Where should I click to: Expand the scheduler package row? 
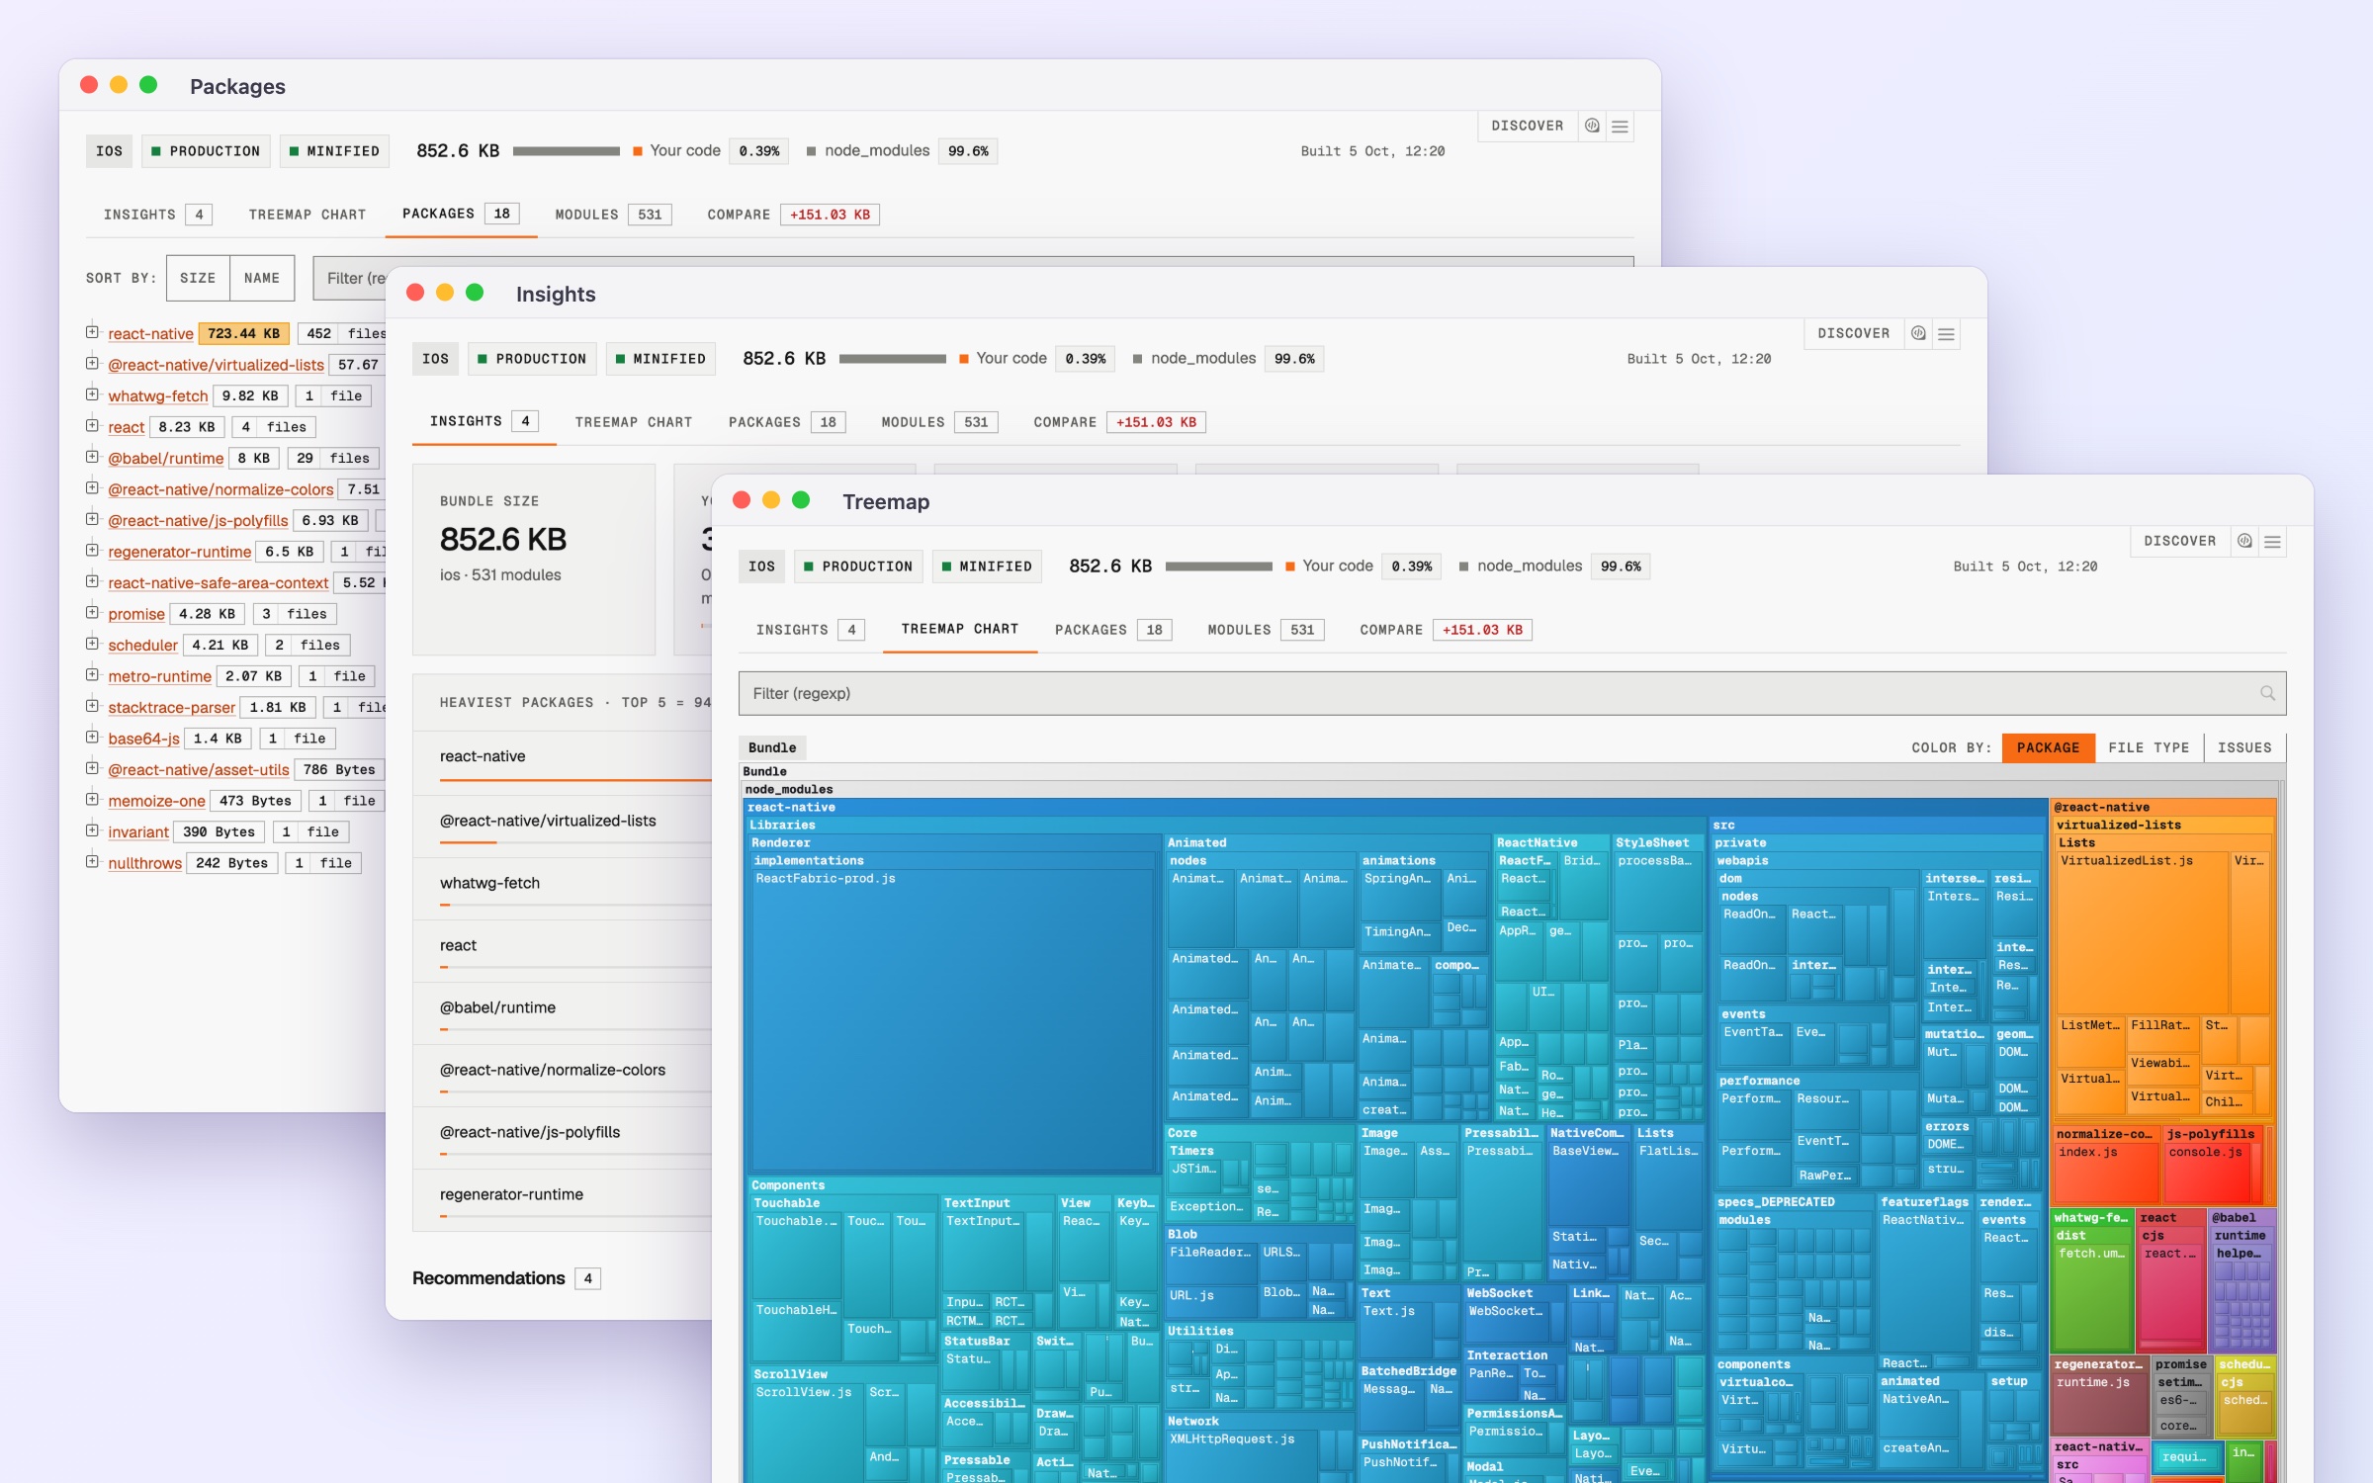[92, 644]
